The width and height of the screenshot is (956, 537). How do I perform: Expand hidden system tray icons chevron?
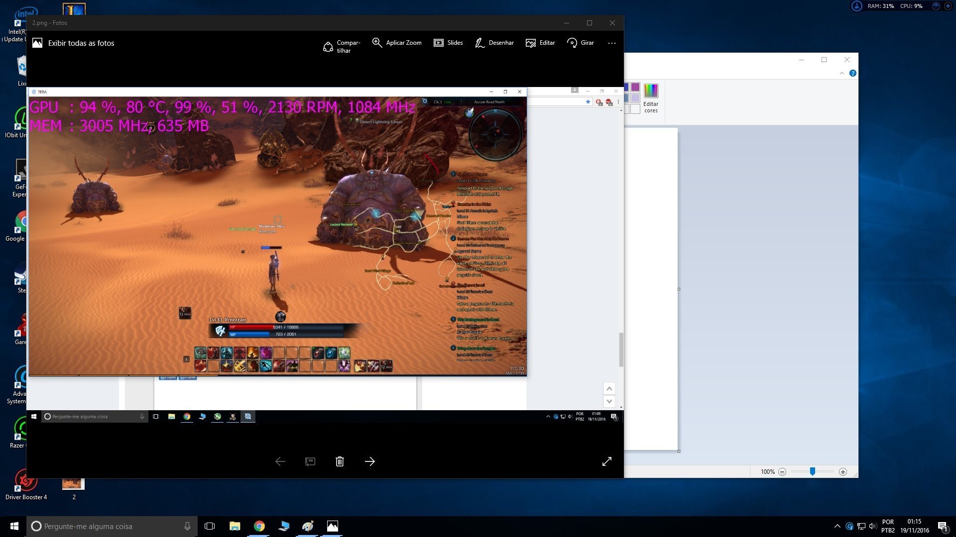(x=837, y=526)
